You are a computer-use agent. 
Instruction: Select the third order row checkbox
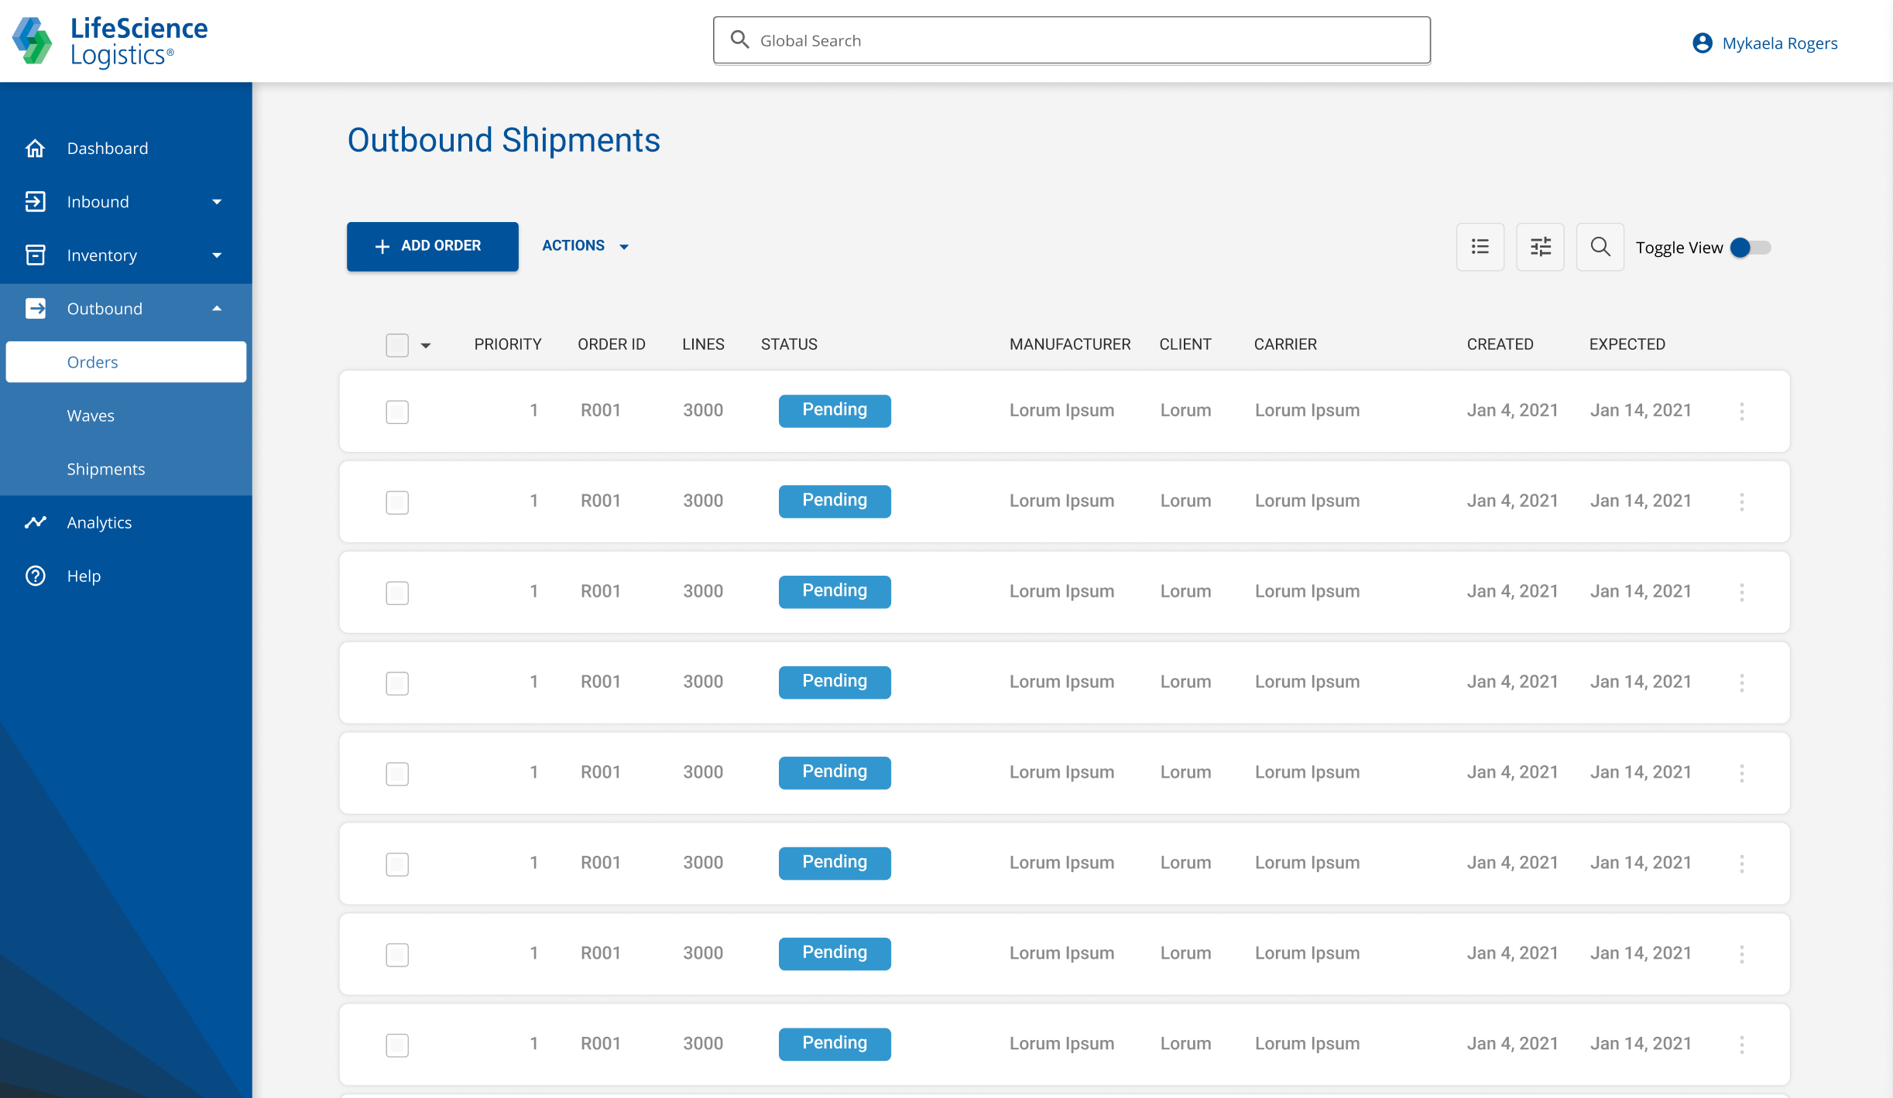[397, 593]
